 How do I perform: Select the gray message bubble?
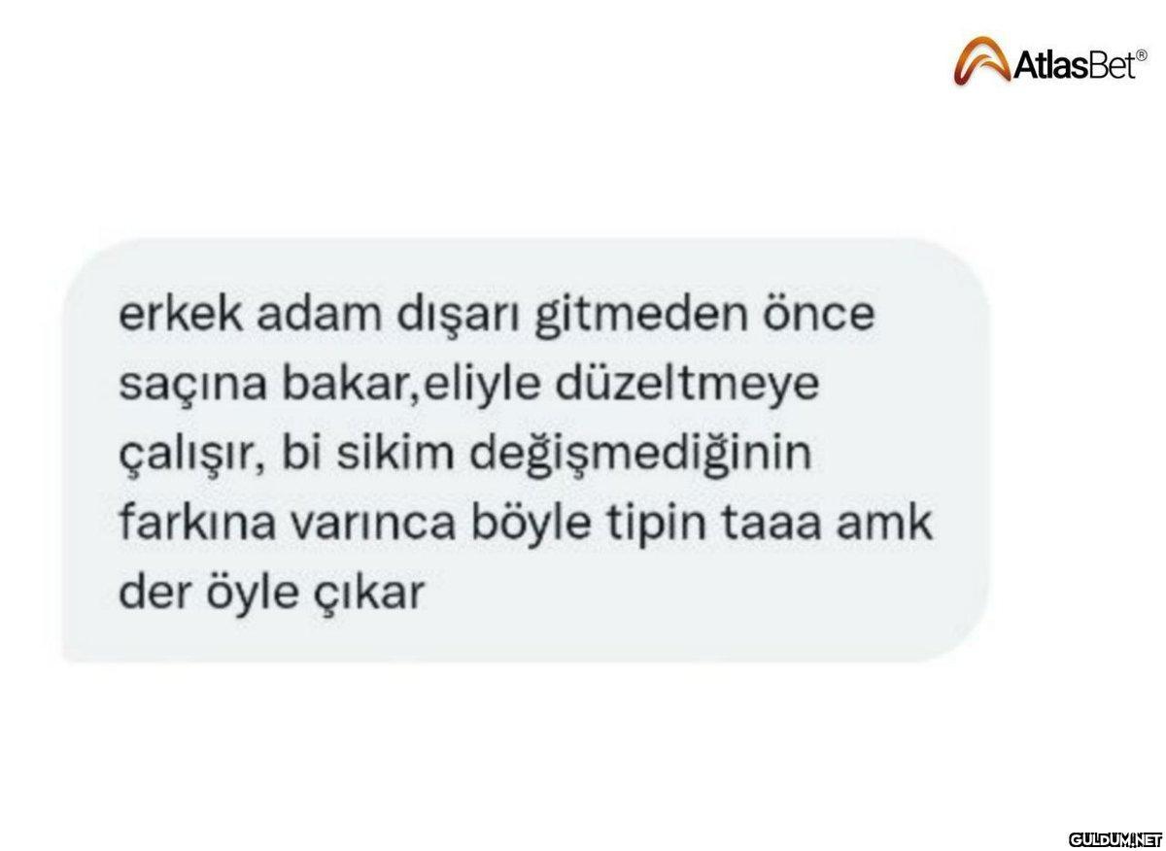[526, 452]
